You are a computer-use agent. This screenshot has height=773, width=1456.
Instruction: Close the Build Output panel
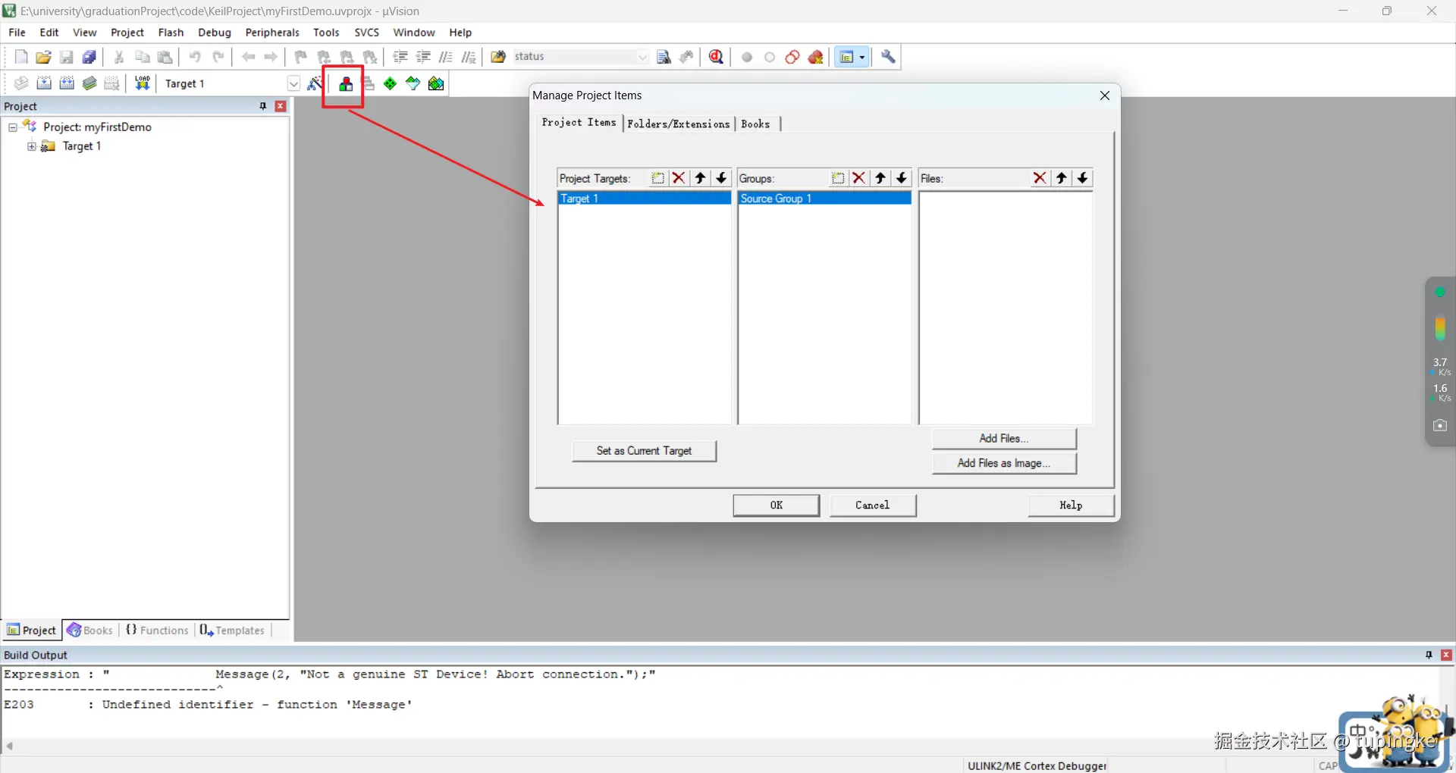coord(1447,655)
